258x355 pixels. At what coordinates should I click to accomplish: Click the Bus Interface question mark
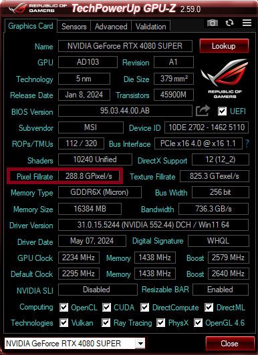click(247, 143)
